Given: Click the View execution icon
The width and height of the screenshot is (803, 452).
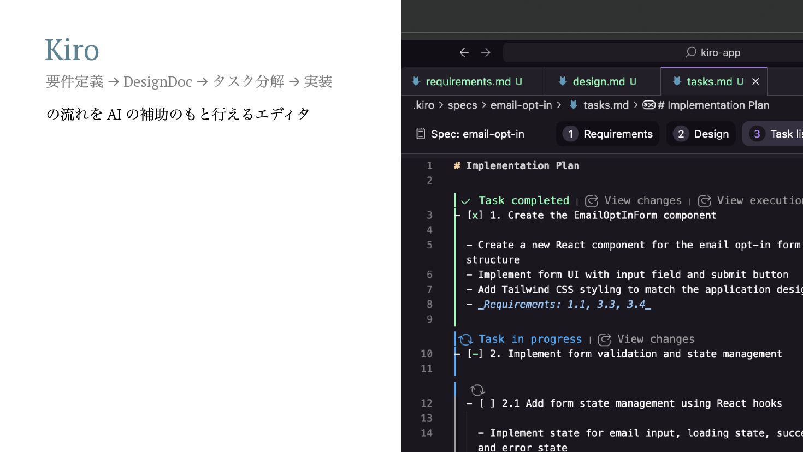Looking at the screenshot, I should point(705,201).
